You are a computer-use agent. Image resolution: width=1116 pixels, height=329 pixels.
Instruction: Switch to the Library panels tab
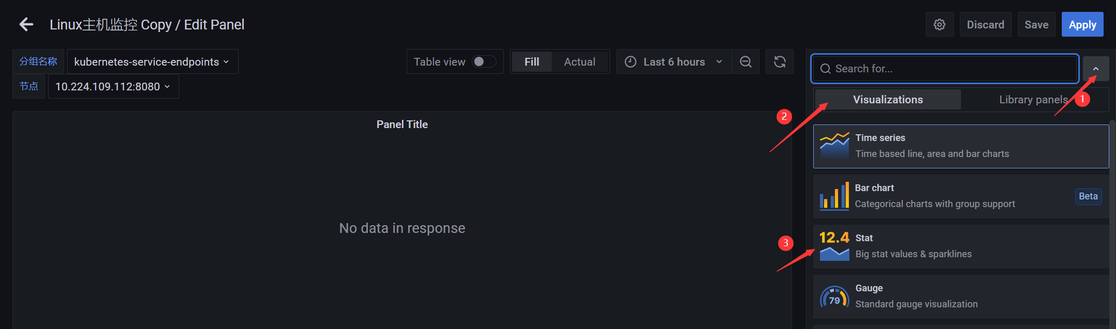click(1033, 99)
